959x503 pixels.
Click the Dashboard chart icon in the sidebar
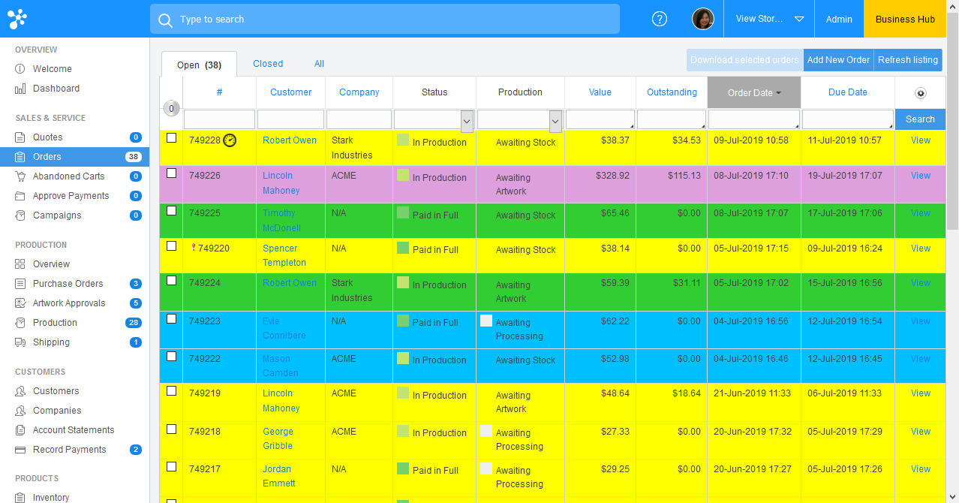click(x=20, y=89)
